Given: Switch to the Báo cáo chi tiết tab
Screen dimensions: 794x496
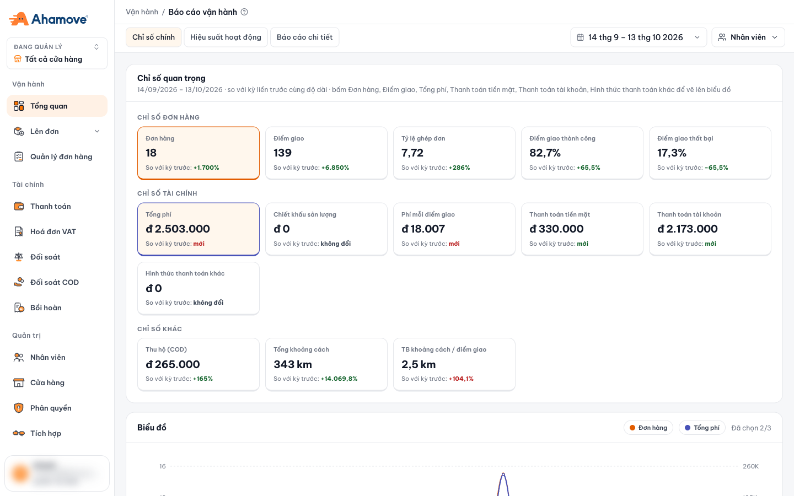Looking at the screenshot, I should tap(305, 37).
